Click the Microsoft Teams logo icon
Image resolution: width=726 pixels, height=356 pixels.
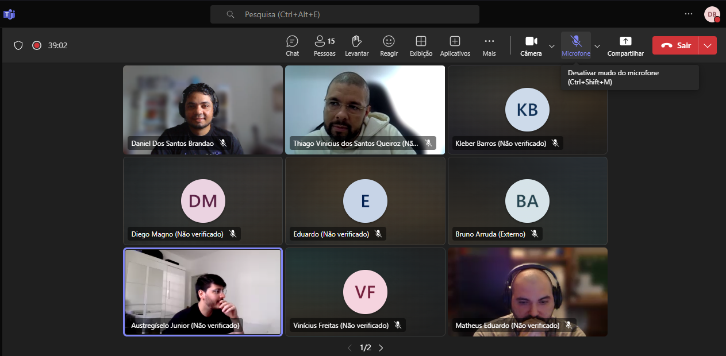[9, 14]
